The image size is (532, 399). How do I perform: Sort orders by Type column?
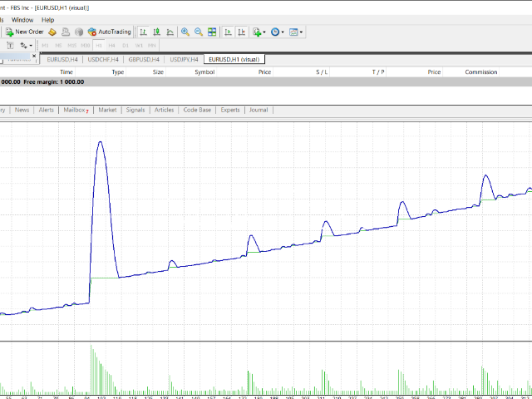118,72
